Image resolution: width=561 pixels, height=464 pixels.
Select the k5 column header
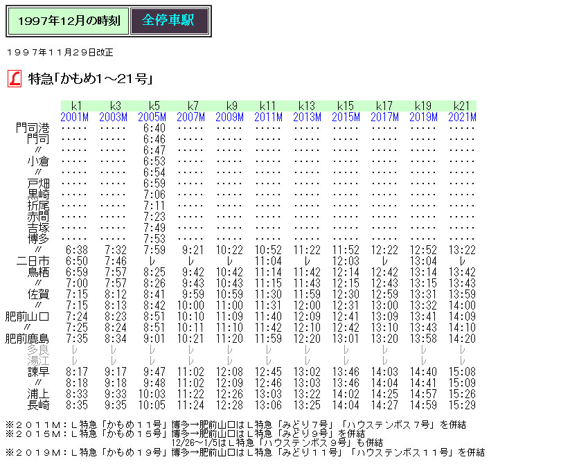[x=154, y=106]
